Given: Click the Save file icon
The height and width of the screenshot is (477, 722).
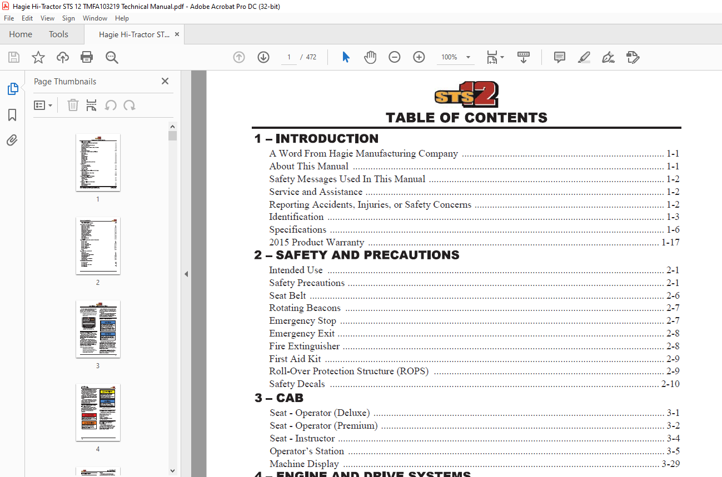Looking at the screenshot, I should pyautogui.click(x=14, y=57).
